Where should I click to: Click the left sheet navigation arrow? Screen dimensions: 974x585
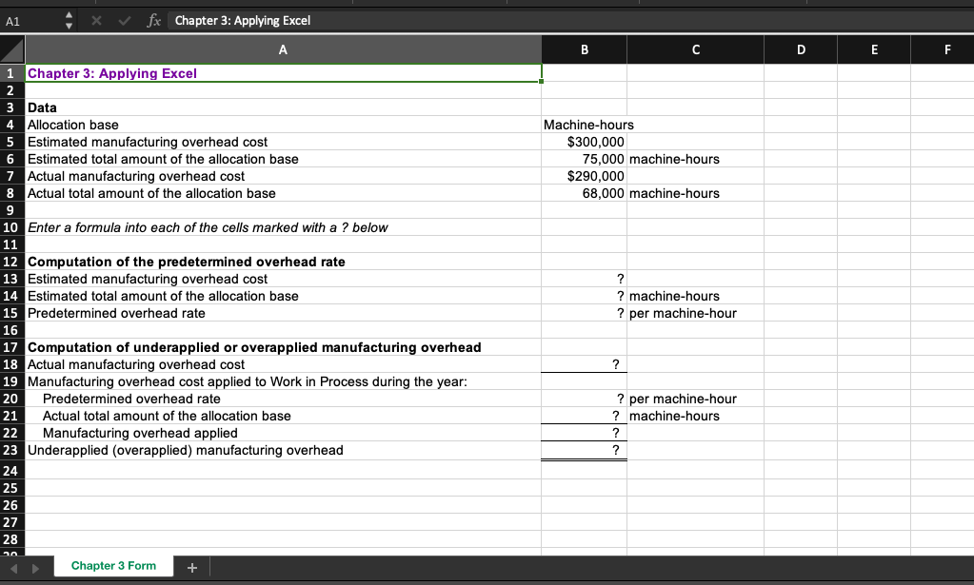[x=11, y=565]
